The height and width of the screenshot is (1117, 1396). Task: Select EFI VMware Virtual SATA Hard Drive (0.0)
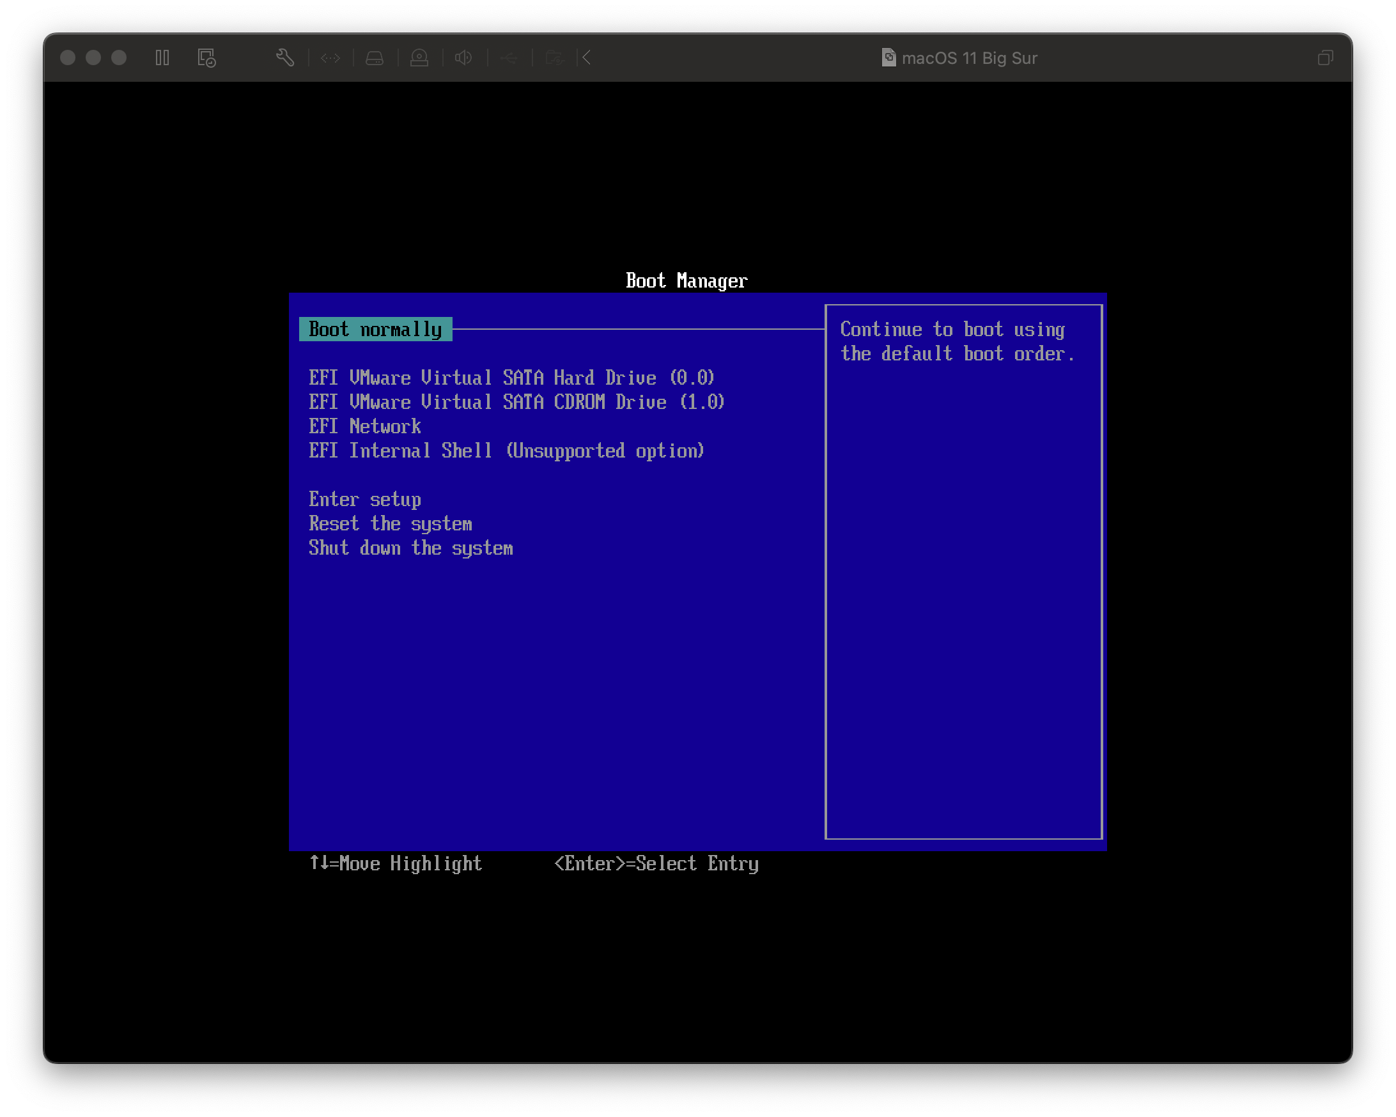(511, 378)
